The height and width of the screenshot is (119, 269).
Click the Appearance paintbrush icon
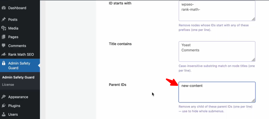[x=4, y=97]
